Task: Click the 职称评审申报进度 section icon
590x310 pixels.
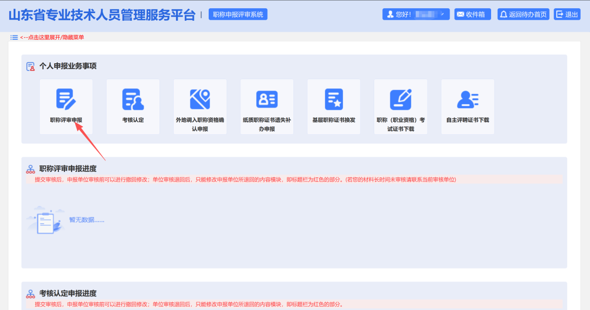Action: pyautogui.click(x=31, y=169)
